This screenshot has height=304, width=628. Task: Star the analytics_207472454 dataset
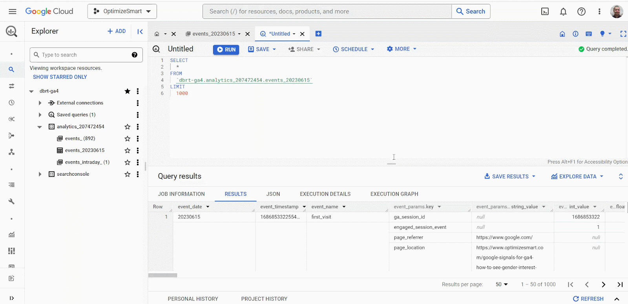coord(127,127)
